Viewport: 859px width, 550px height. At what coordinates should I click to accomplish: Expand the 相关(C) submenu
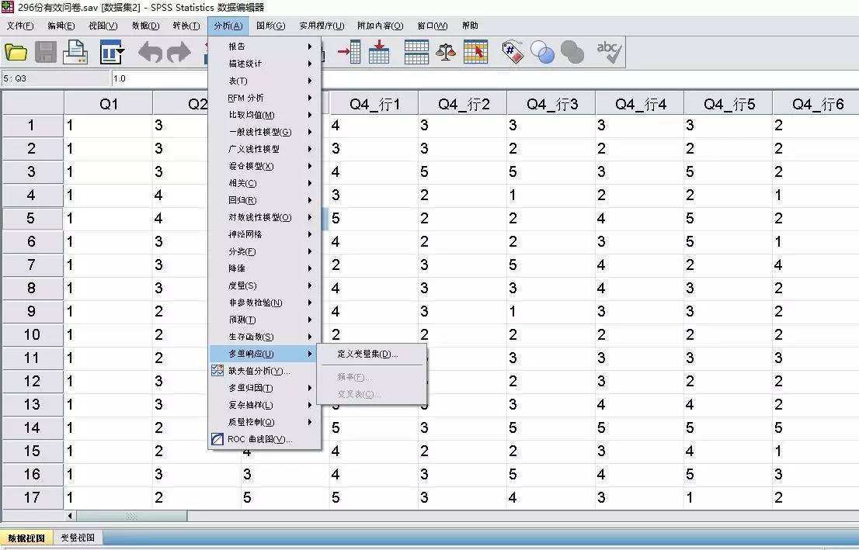264,183
